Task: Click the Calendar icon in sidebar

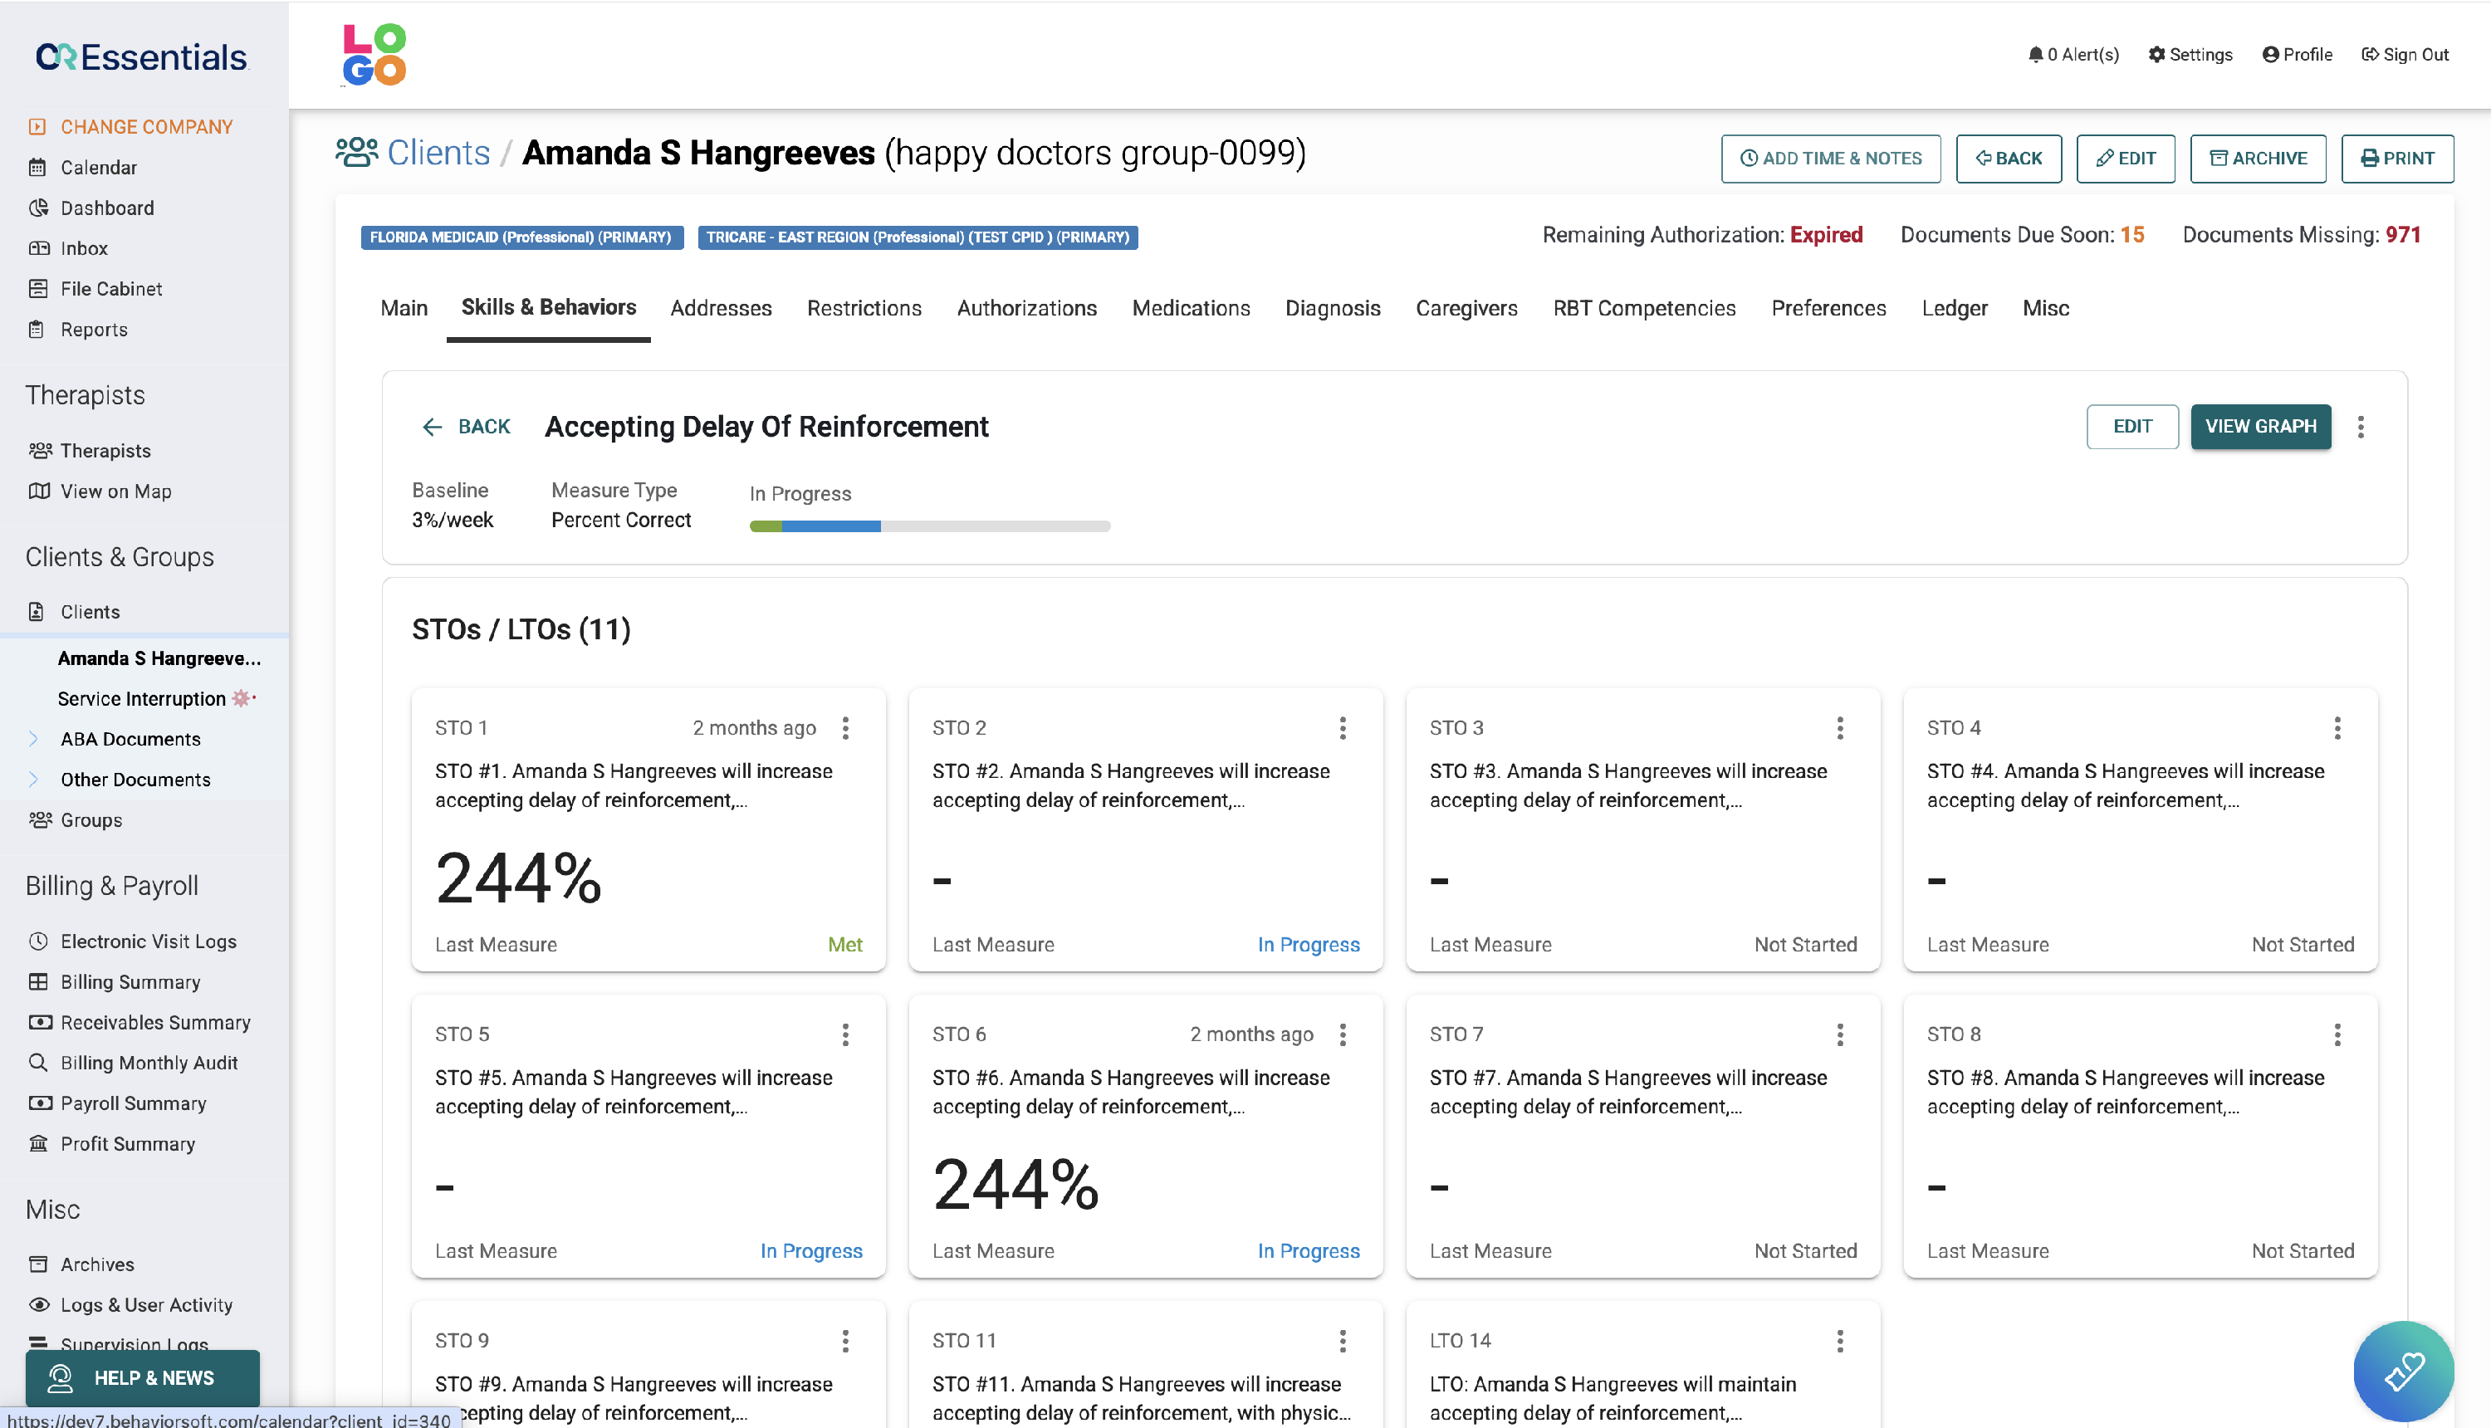Action: (x=37, y=168)
